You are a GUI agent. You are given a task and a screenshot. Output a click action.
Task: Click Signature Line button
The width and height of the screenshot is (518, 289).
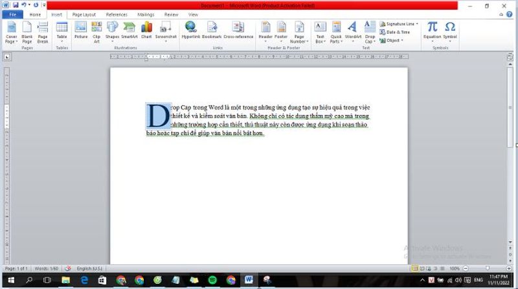coord(397,24)
